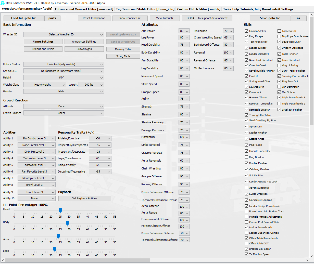
Task: Click the Head hit point slider handle
Action: pyautogui.click(x=60, y=210)
